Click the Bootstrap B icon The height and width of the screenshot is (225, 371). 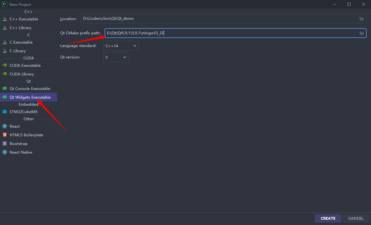4,143
